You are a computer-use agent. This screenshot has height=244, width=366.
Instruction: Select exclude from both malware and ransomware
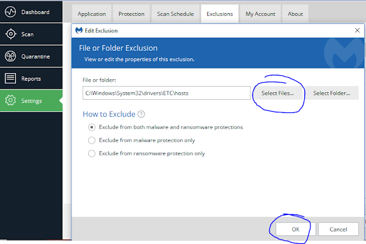91,127
